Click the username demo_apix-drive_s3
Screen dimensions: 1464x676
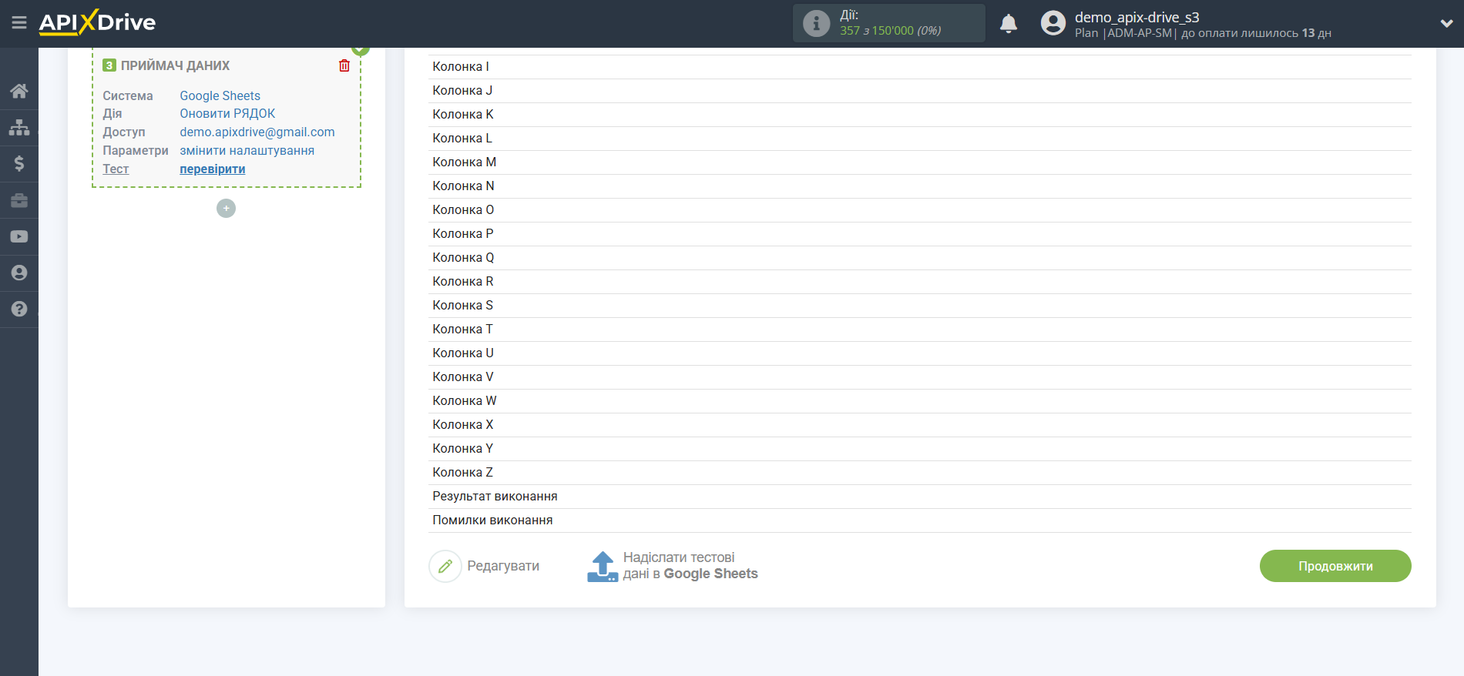[1137, 17]
